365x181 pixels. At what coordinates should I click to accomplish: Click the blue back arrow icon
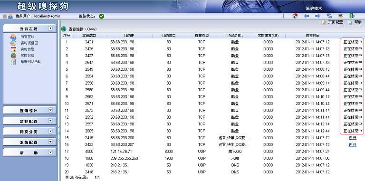point(307,16)
